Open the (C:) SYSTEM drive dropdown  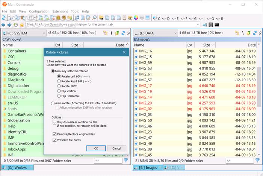pos(24,33)
